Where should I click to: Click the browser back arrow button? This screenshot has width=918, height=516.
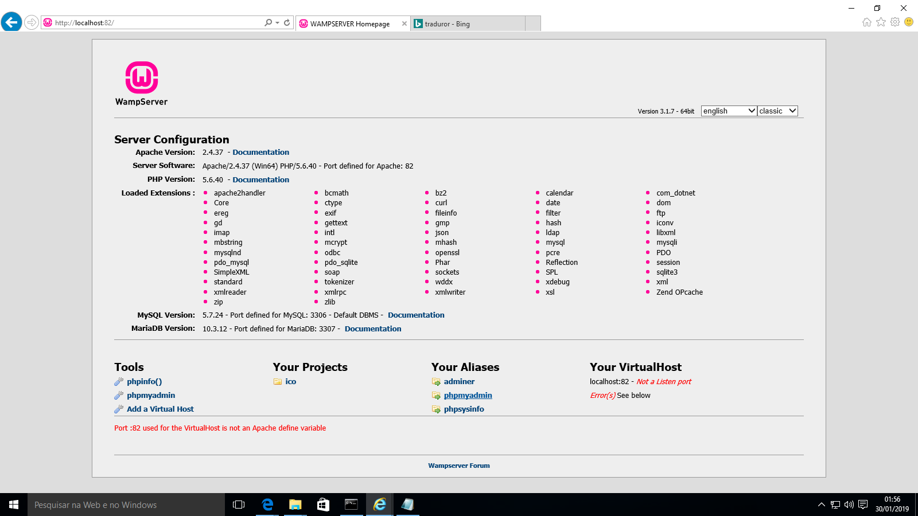tap(11, 22)
